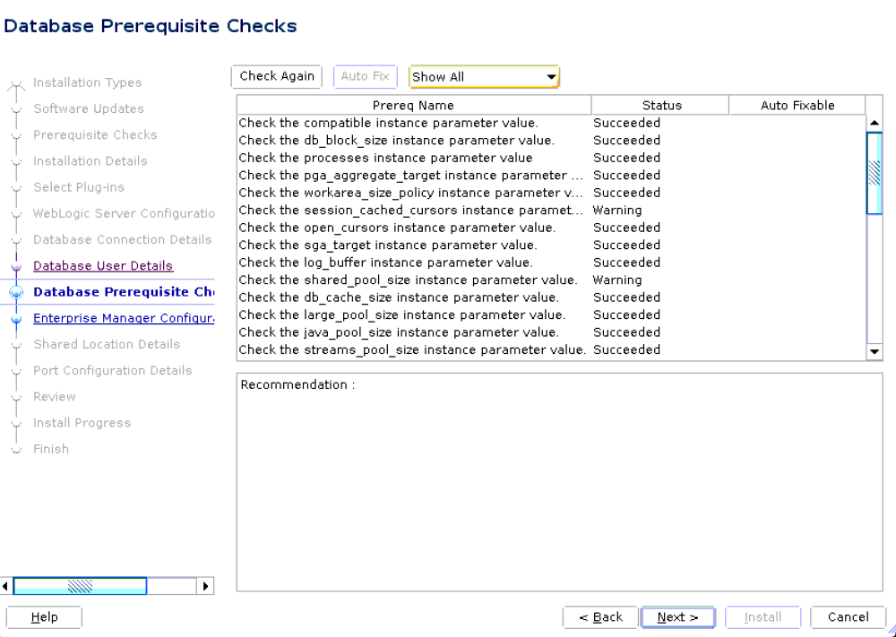
Task: Click the Show All dropdown arrow
Action: tap(550, 77)
